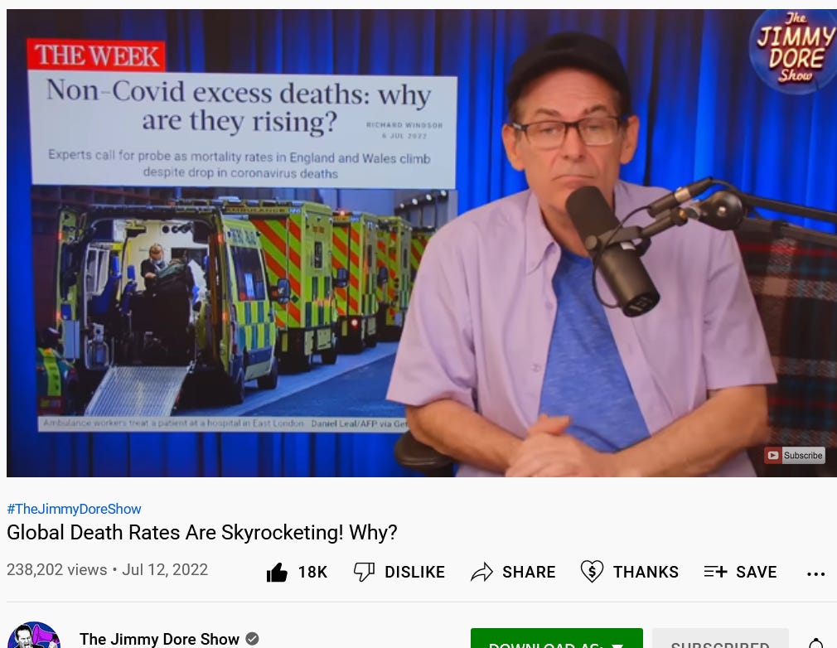
Task: Click the thumbs-down dislike icon
Action: click(364, 572)
